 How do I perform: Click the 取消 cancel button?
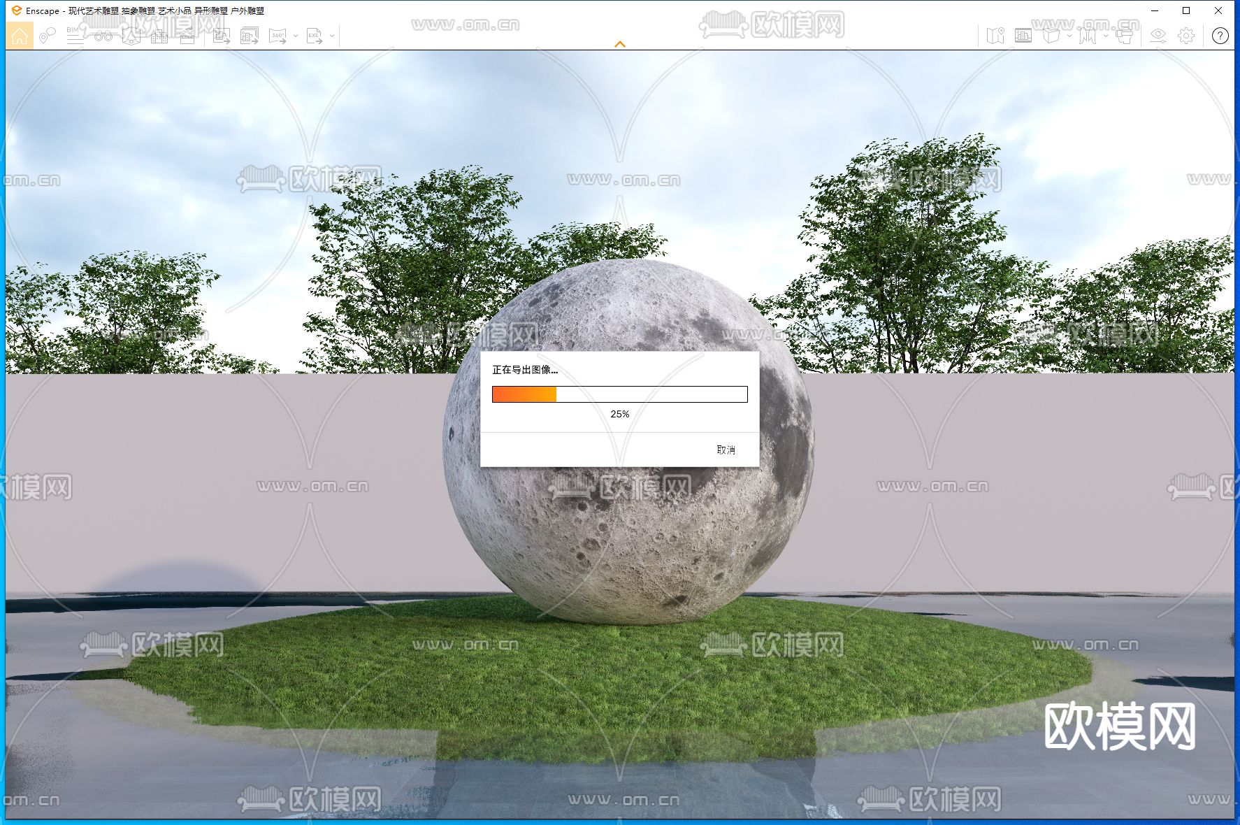point(726,450)
